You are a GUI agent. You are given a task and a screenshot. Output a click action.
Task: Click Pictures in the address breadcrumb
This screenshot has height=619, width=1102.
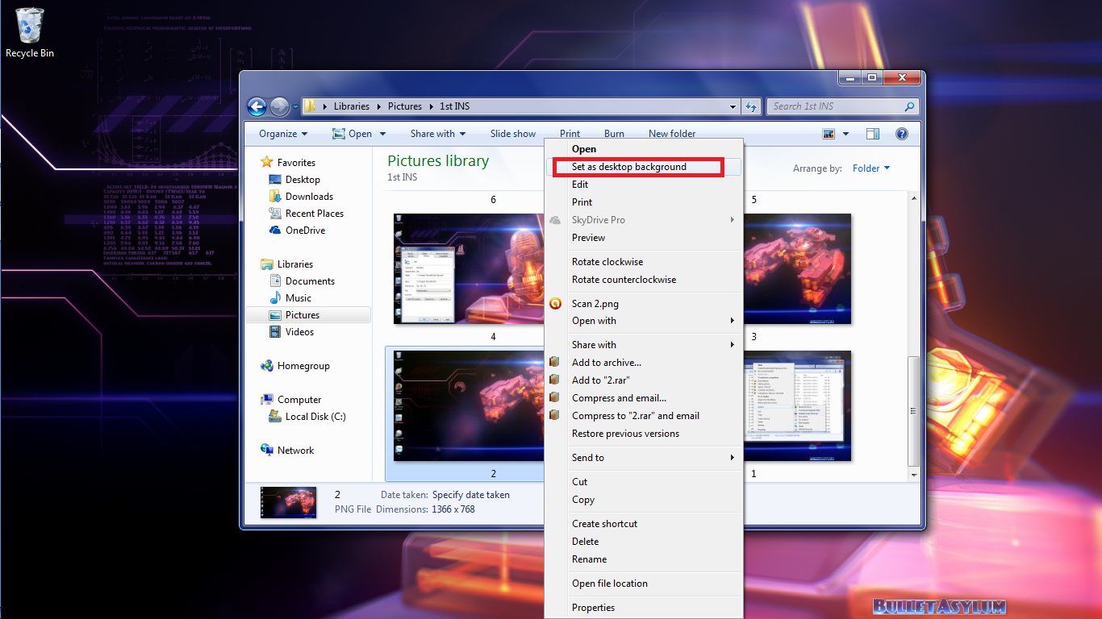405,106
